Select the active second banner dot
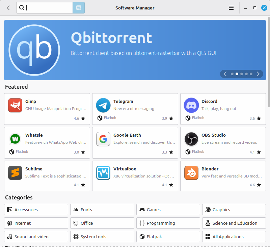270x247 pixels. (237, 74)
